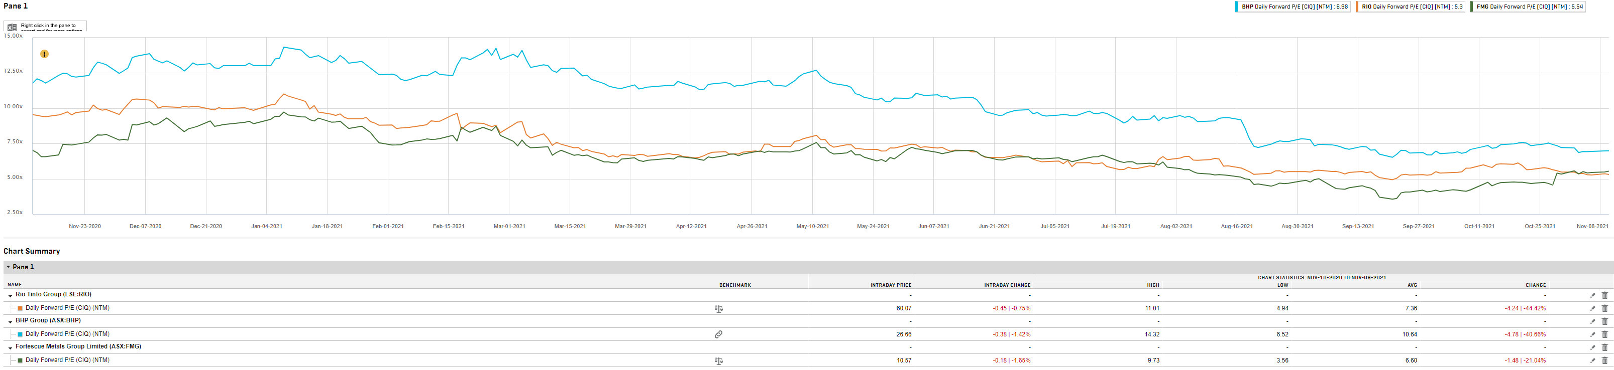Image resolution: width=1614 pixels, height=370 pixels.
Task: Toggle the BHP series in the chart legend
Action: pos(1293,7)
